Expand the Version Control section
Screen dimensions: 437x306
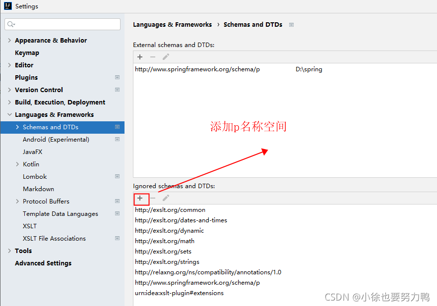9,90
